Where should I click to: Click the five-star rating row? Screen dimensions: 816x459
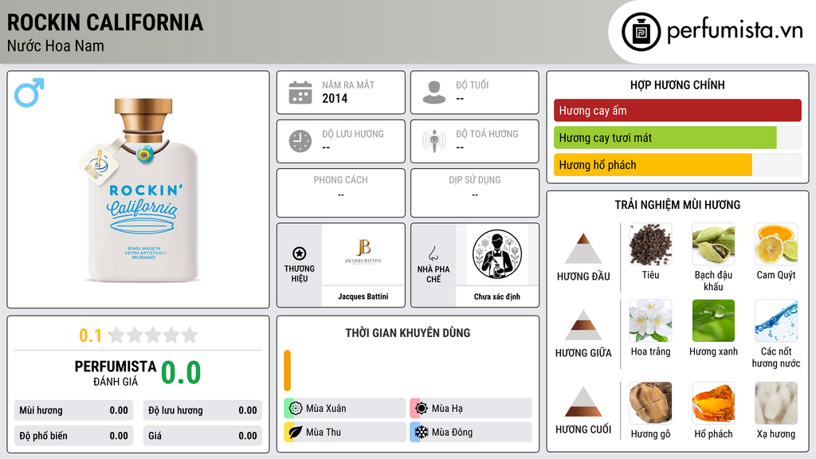[x=154, y=335]
